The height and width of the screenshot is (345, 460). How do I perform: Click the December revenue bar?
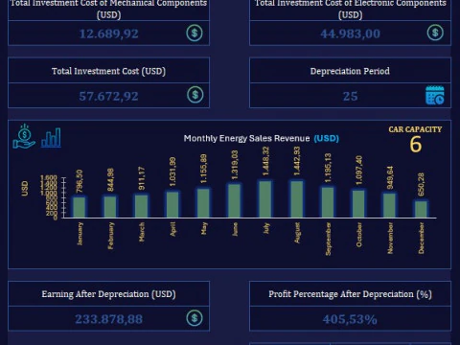(x=421, y=209)
